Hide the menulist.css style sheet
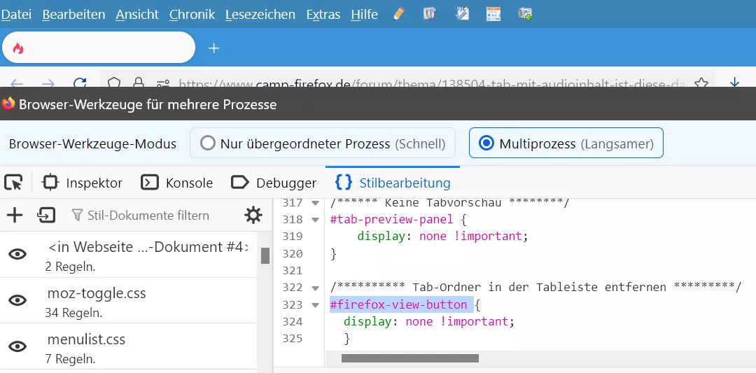756x373 pixels. click(x=17, y=346)
